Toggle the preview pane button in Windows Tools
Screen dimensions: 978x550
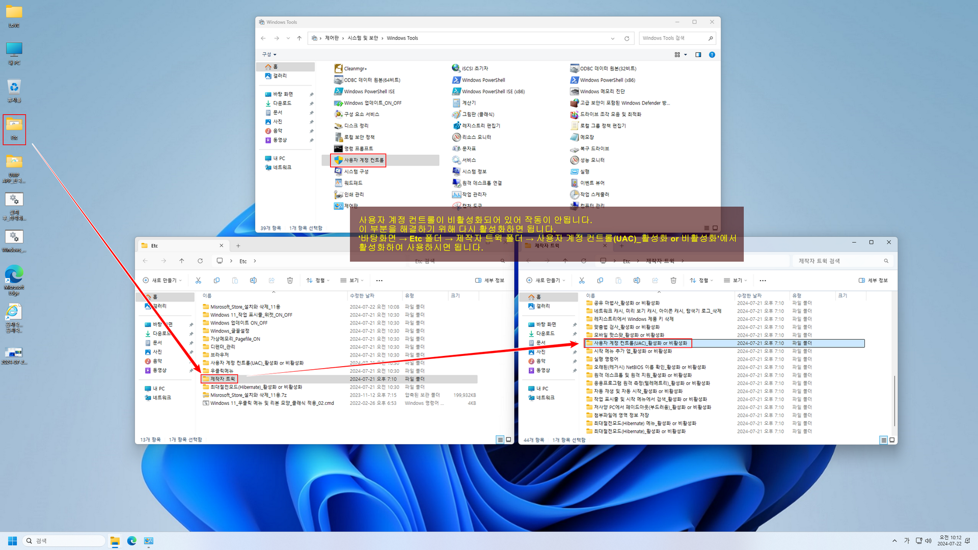point(698,54)
